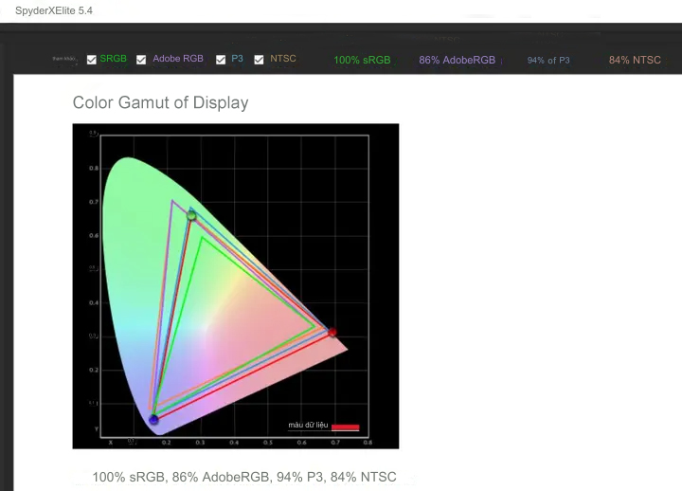
Task: Uncheck the sRGB reference checkbox
Action: pyautogui.click(x=92, y=60)
